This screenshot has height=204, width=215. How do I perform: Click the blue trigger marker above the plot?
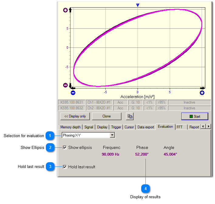click(138, 5)
